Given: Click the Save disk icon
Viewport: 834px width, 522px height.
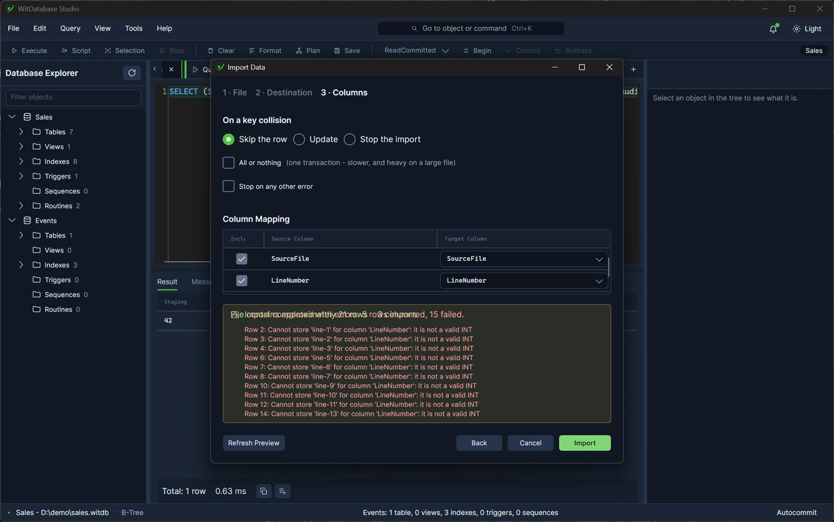Looking at the screenshot, I should 337,51.
